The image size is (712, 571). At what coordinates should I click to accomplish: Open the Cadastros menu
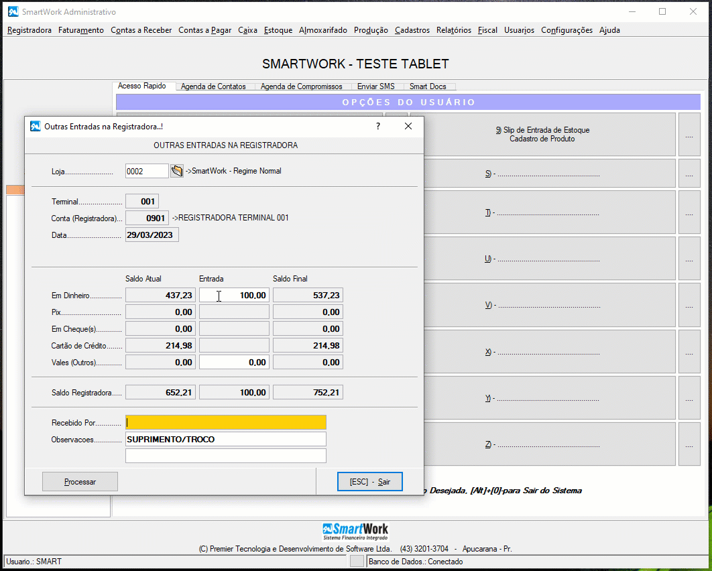(412, 30)
